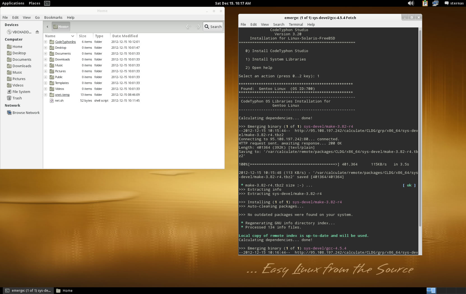Select the xnet-temp folder icon
Image resolution: width=466 pixels, height=294 pixels.
pos(52,95)
